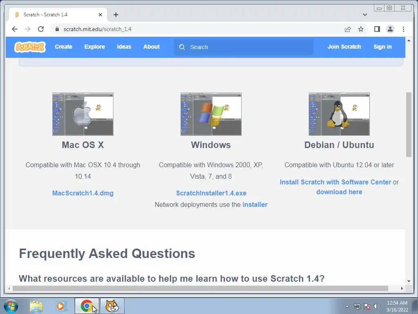Image resolution: width=418 pixels, height=314 pixels.
Task: Click the Show desktop strip beside the clock
Action: pos(415,306)
